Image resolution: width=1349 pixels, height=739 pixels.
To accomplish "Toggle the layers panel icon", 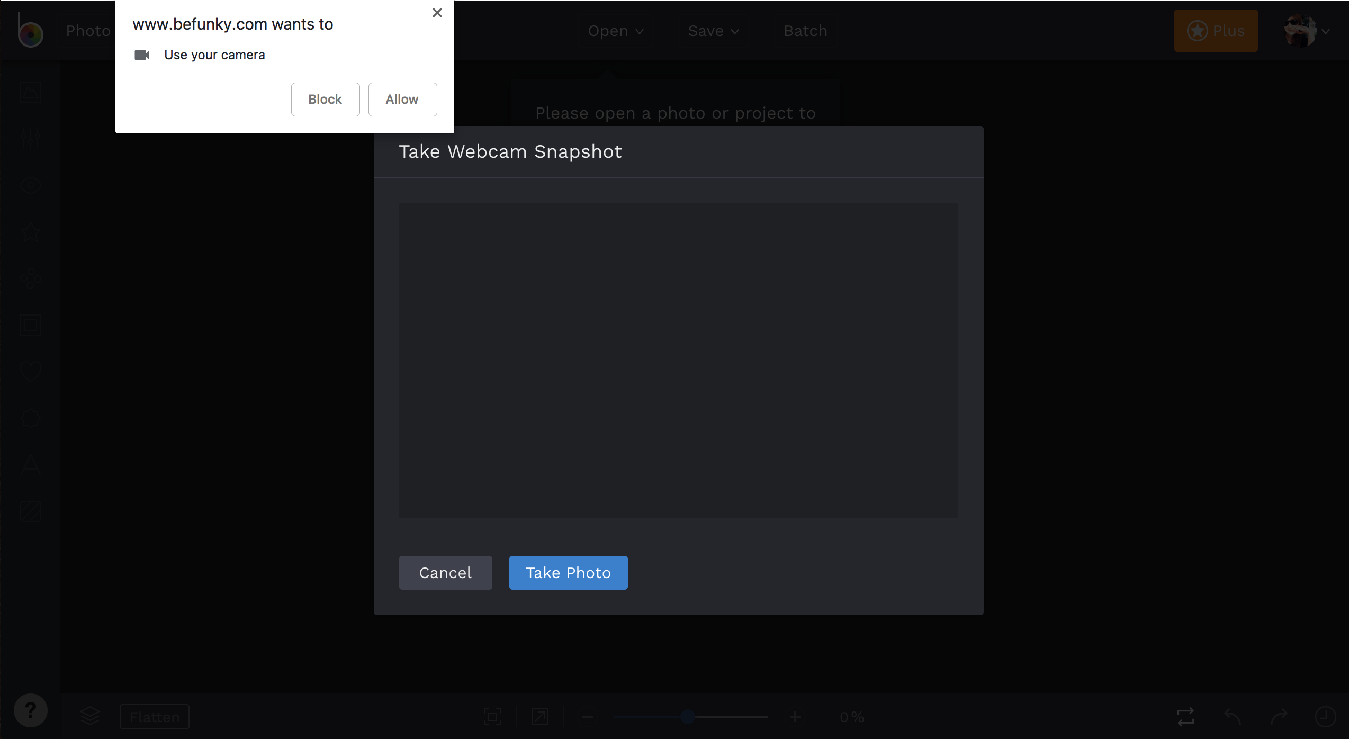I will point(90,716).
